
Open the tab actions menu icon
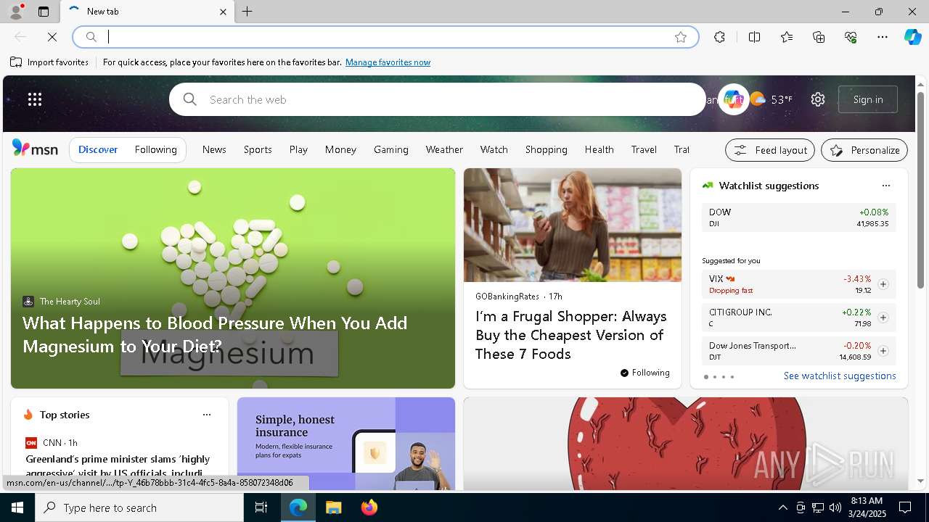[x=44, y=12]
